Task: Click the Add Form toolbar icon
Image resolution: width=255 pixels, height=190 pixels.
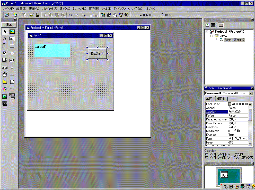Action: pos(15,15)
